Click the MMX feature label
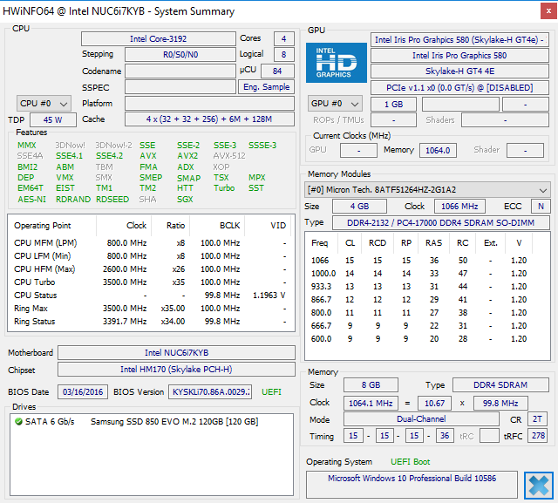 coord(27,145)
